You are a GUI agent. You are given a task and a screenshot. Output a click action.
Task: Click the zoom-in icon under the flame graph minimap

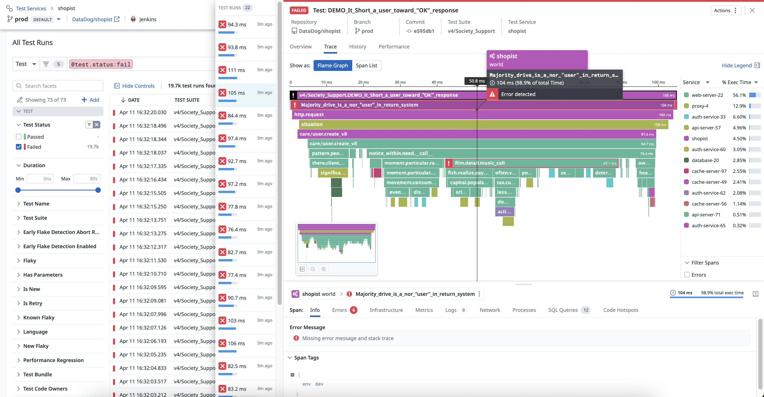[x=324, y=269]
